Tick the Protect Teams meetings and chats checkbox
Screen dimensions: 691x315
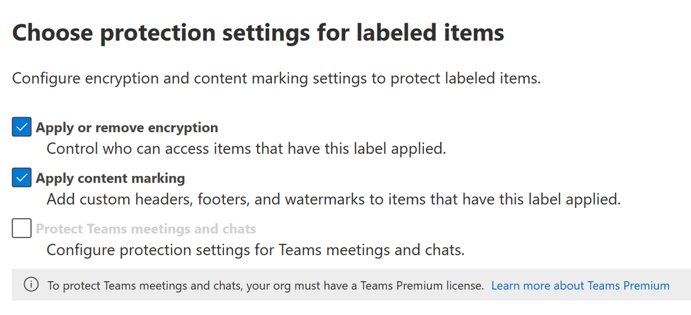point(21,229)
